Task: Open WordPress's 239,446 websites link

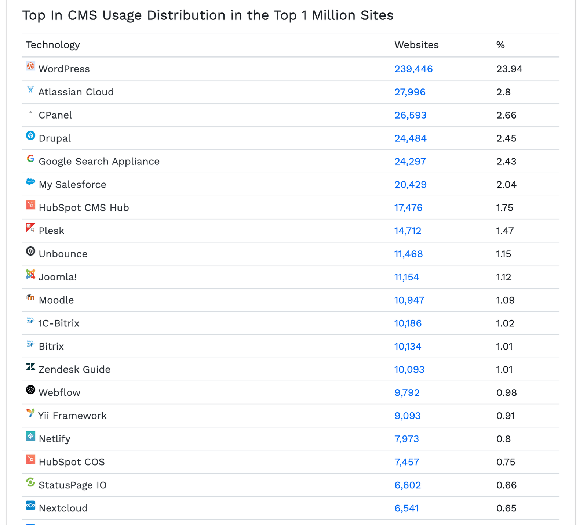Action: pos(413,69)
